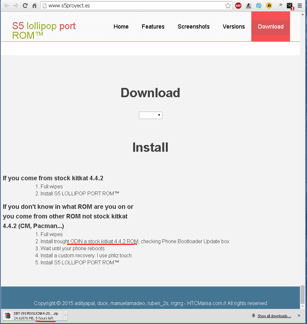Click the '24.6/876 MB, 5 hours left' status
This screenshot has height=324, width=307.
point(33,318)
